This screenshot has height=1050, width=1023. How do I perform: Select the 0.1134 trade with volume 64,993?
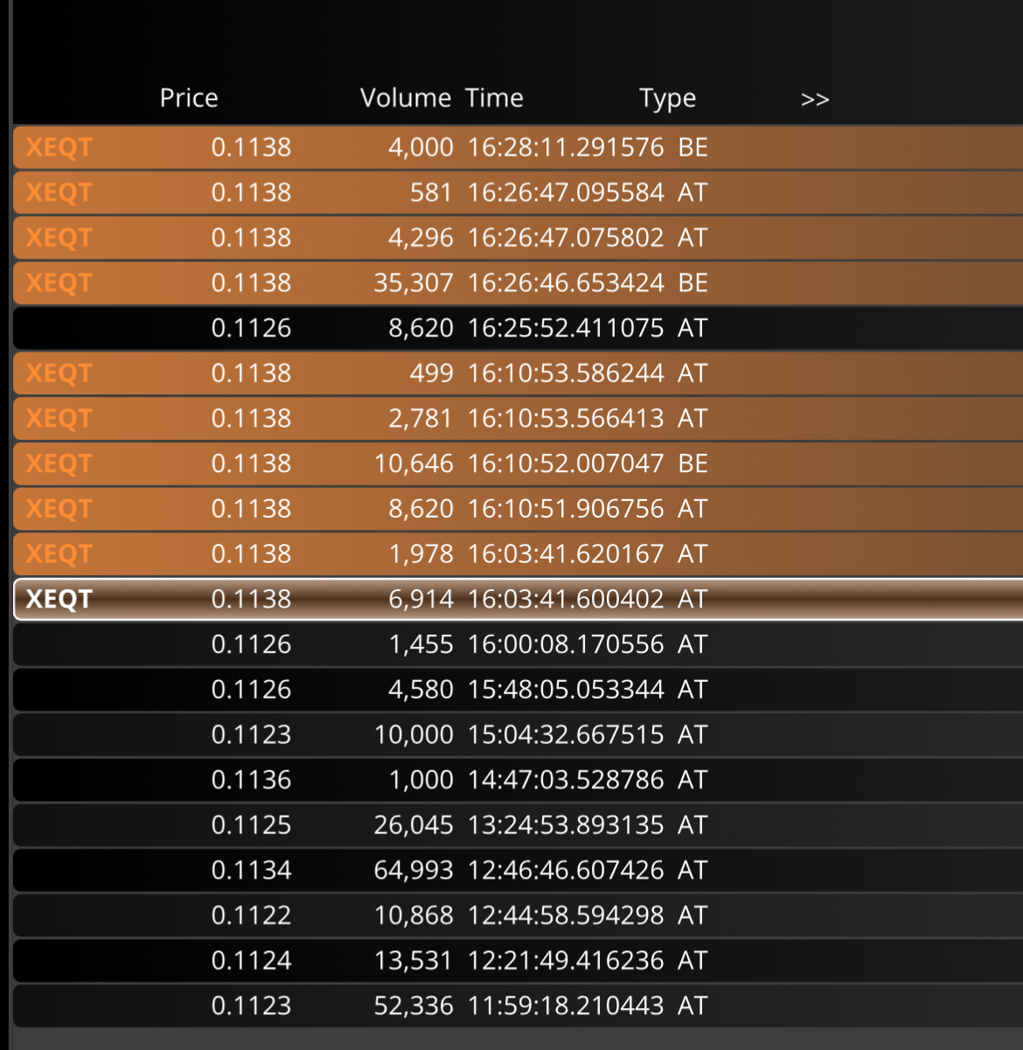(518, 870)
